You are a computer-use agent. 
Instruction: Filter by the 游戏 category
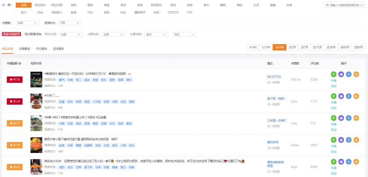(173, 5)
